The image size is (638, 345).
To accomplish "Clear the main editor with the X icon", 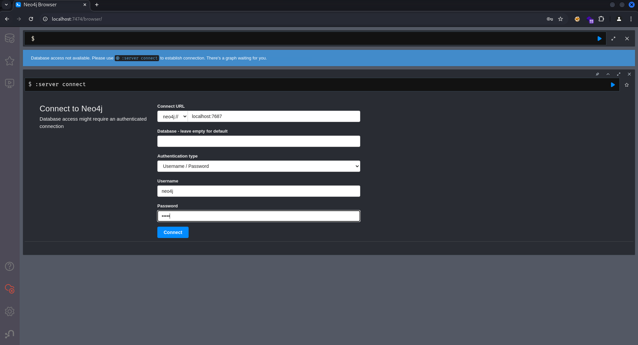I will click(x=627, y=39).
